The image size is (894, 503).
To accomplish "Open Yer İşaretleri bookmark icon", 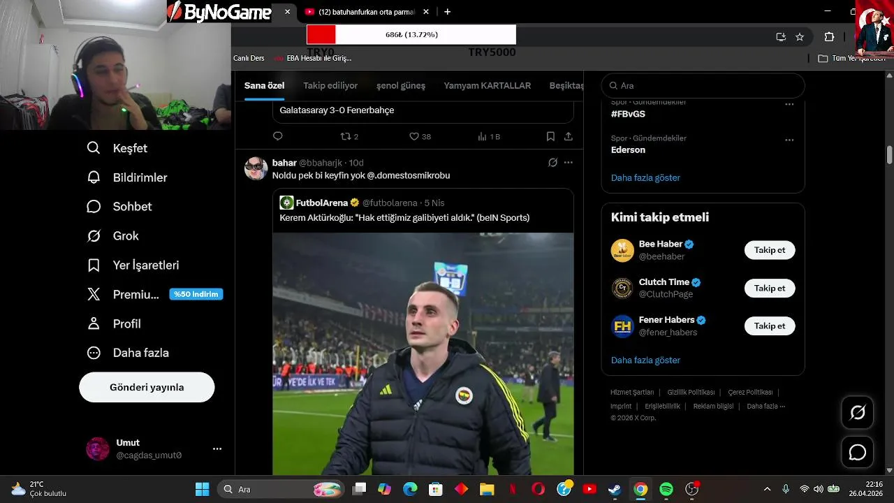I will 94,265.
